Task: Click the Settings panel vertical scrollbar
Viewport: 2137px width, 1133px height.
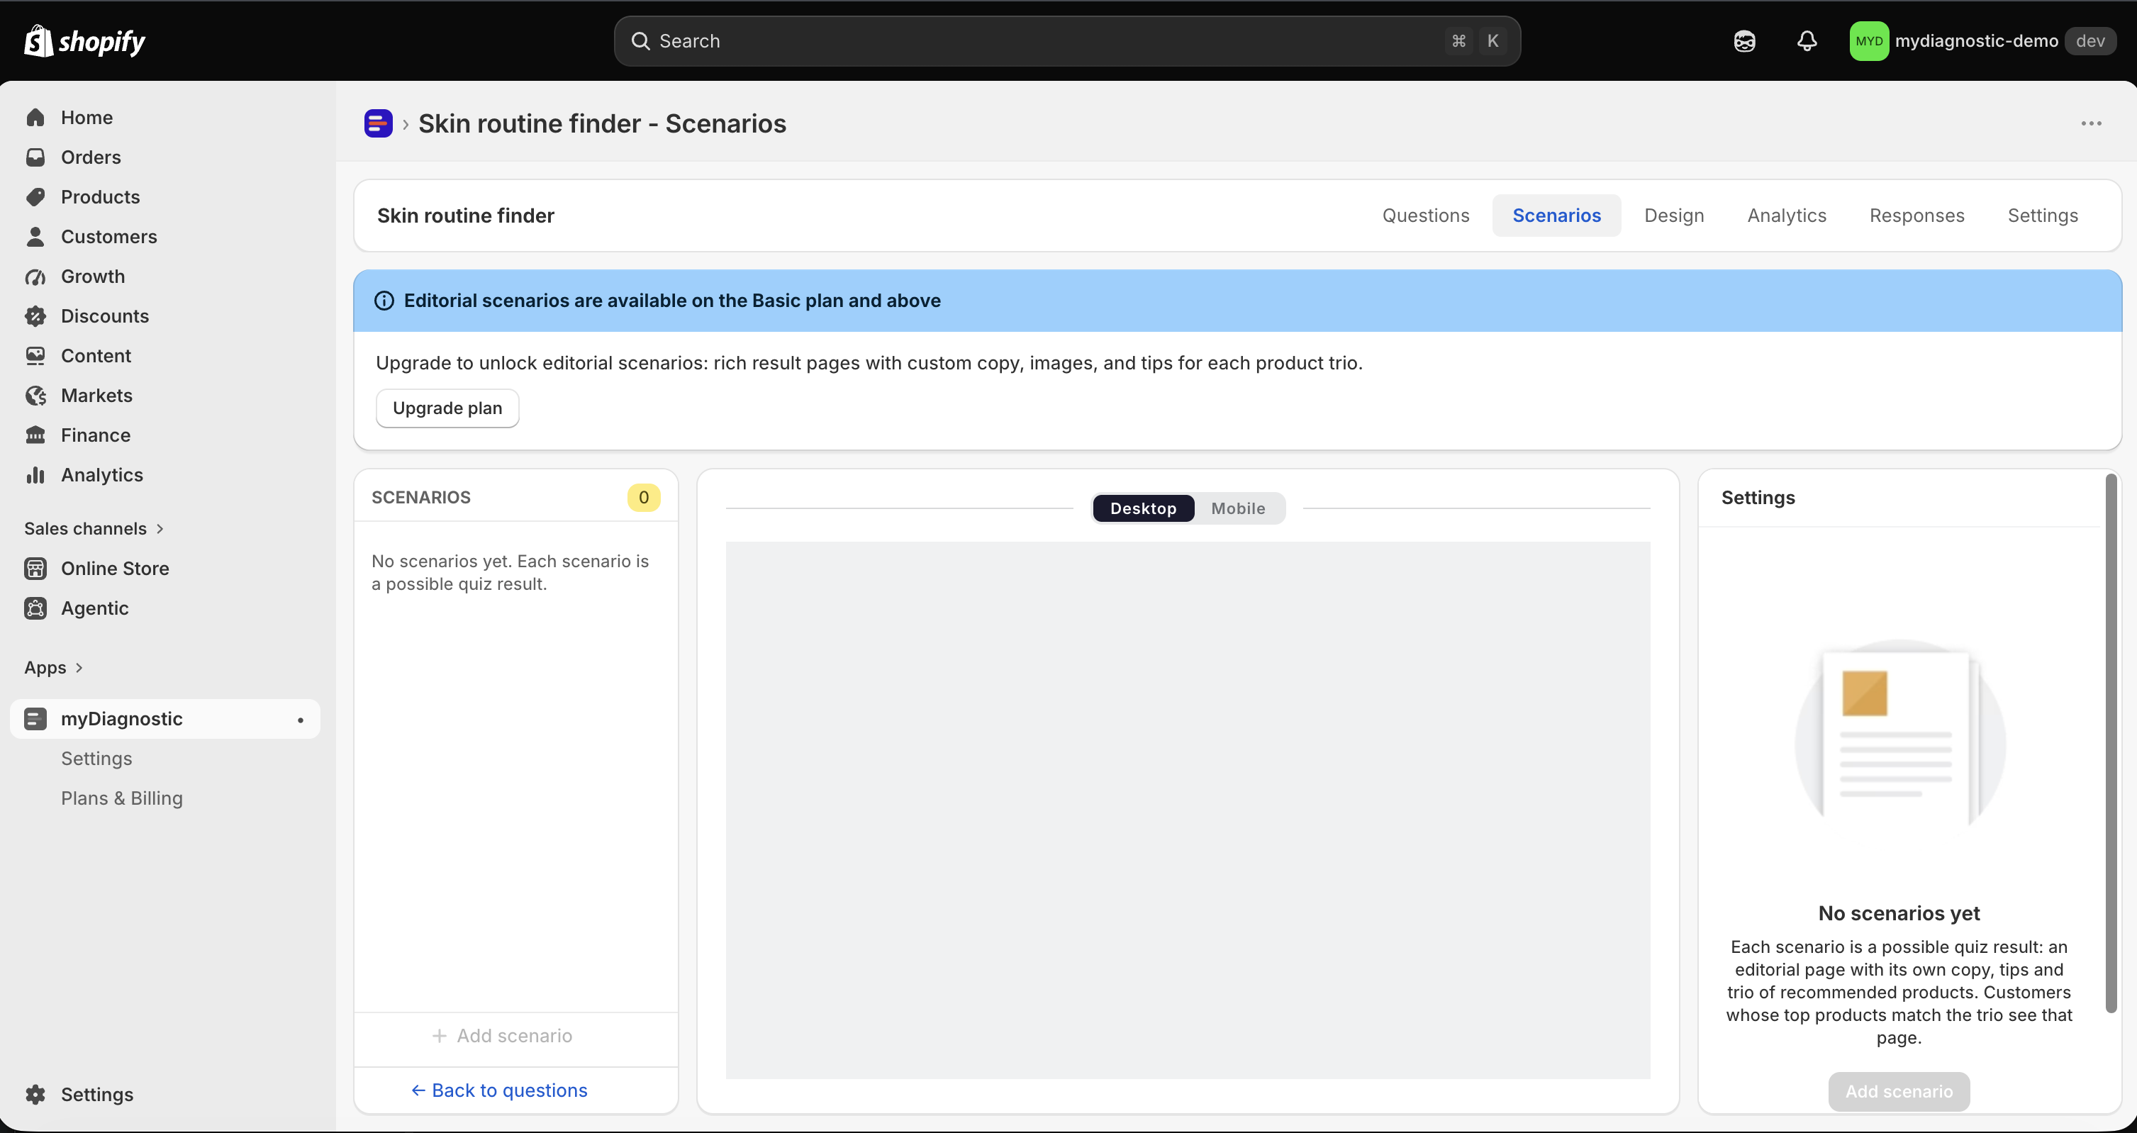Action: point(2111,742)
